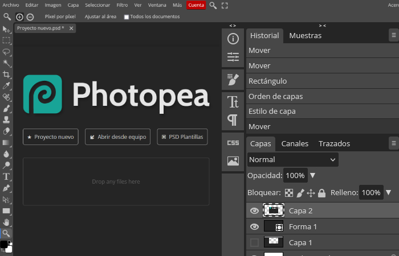Toggle lock transparent pixels
Screen dimensions: 399x256
click(x=289, y=193)
